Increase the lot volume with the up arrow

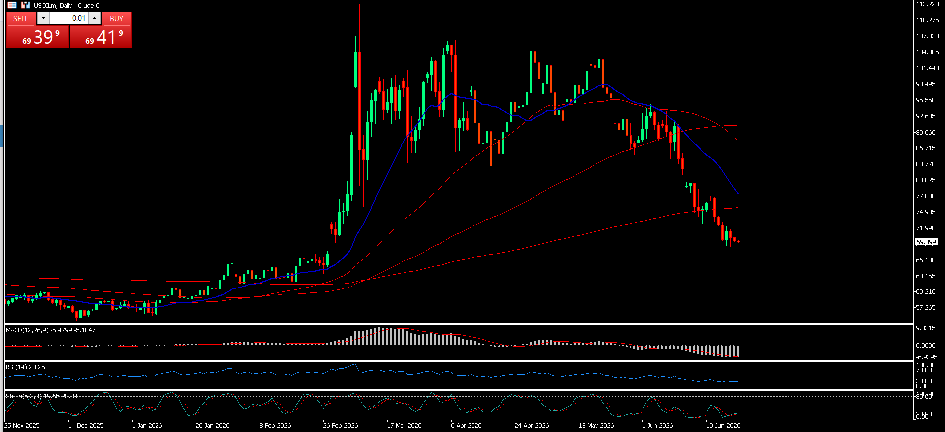click(95, 19)
